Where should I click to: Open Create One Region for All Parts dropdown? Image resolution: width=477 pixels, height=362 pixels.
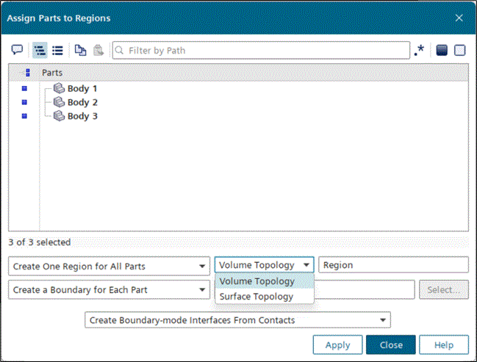pos(109,265)
